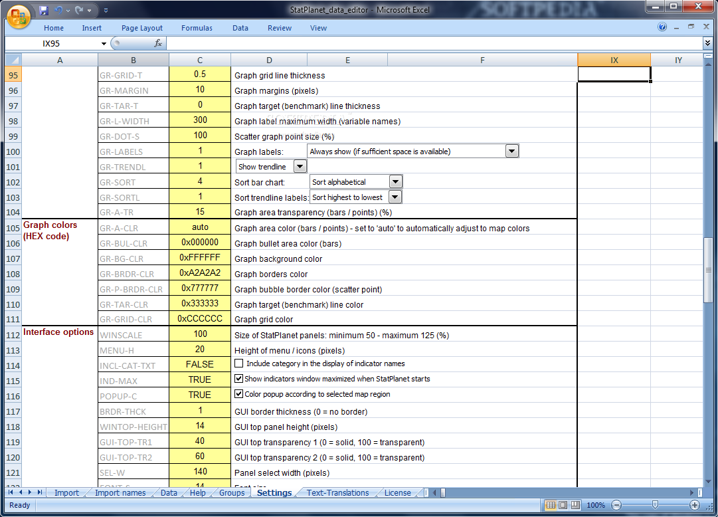Expand the formula bar chevron
This screenshot has width=718, height=517.
coord(707,43)
